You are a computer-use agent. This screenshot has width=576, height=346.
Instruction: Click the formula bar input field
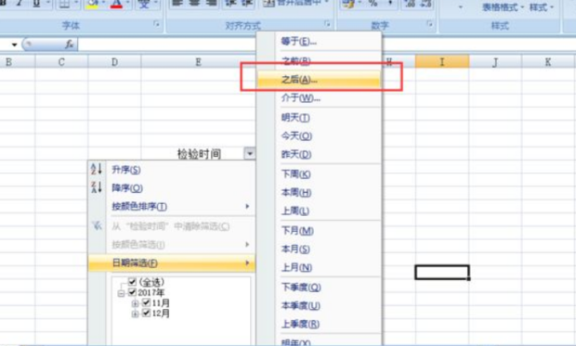pyautogui.click(x=167, y=45)
